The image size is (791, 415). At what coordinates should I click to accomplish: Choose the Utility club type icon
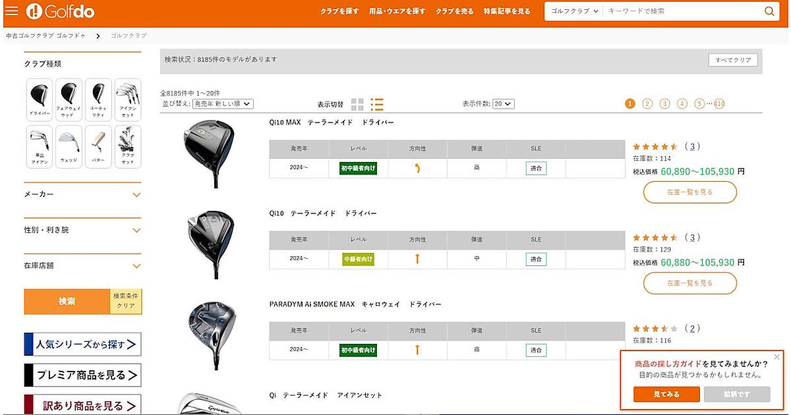98,99
